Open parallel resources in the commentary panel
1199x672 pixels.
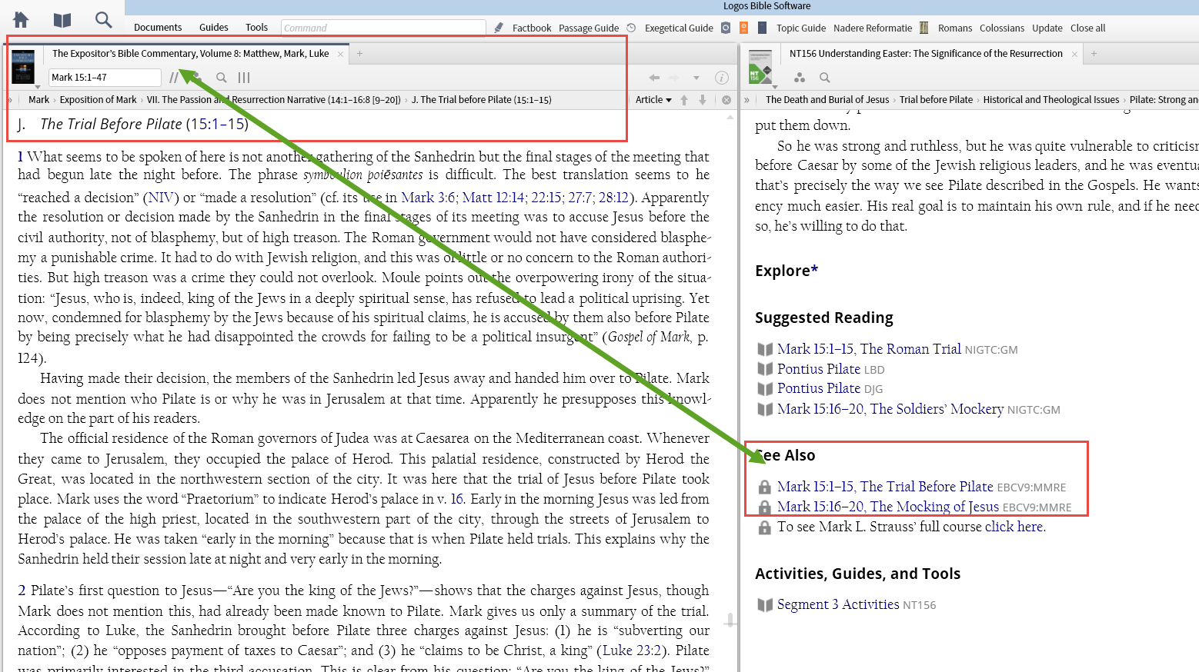coord(175,78)
